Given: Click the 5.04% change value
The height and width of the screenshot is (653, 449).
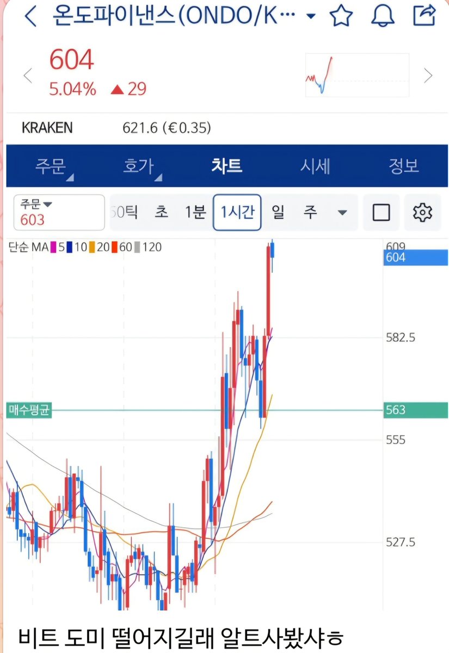Looking at the screenshot, I should pyautogui.click(x=72, y=89).
